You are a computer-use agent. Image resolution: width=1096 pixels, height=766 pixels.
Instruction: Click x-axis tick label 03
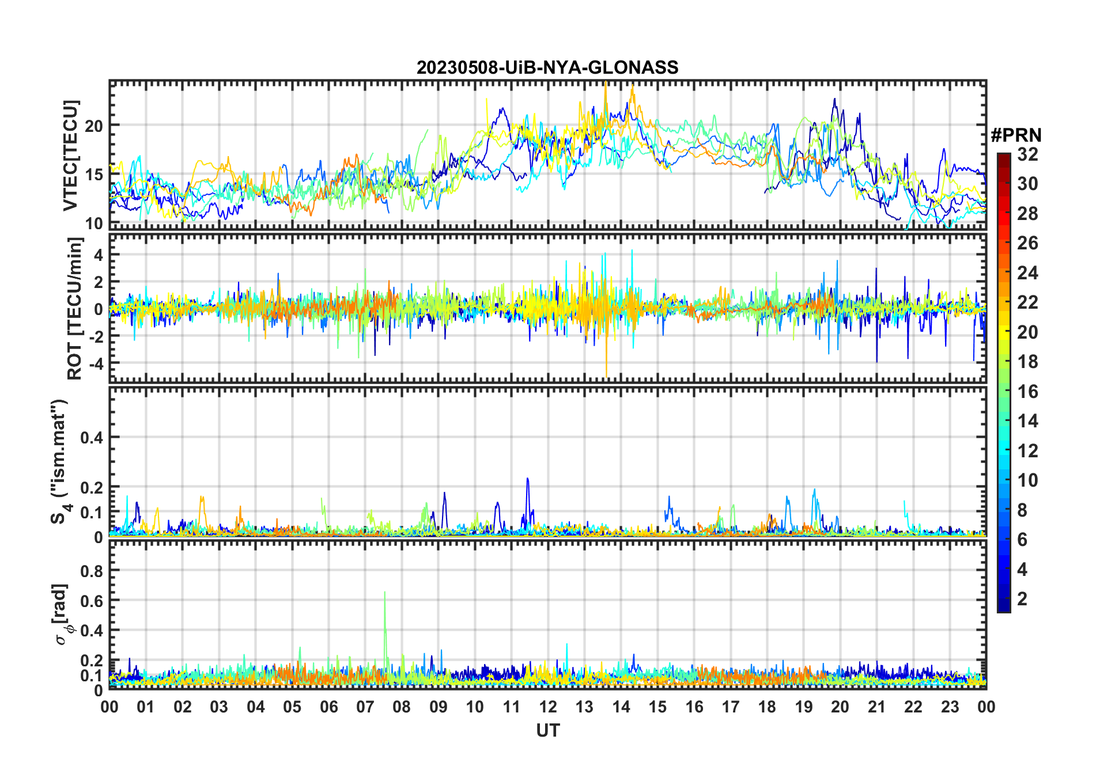219,707
